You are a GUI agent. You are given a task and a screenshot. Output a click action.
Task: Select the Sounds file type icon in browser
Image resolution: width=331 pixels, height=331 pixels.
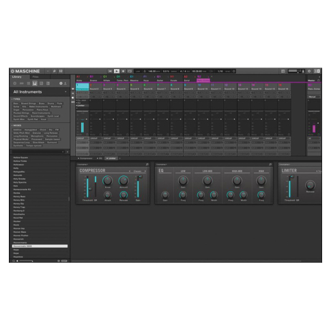click(28, 83)
